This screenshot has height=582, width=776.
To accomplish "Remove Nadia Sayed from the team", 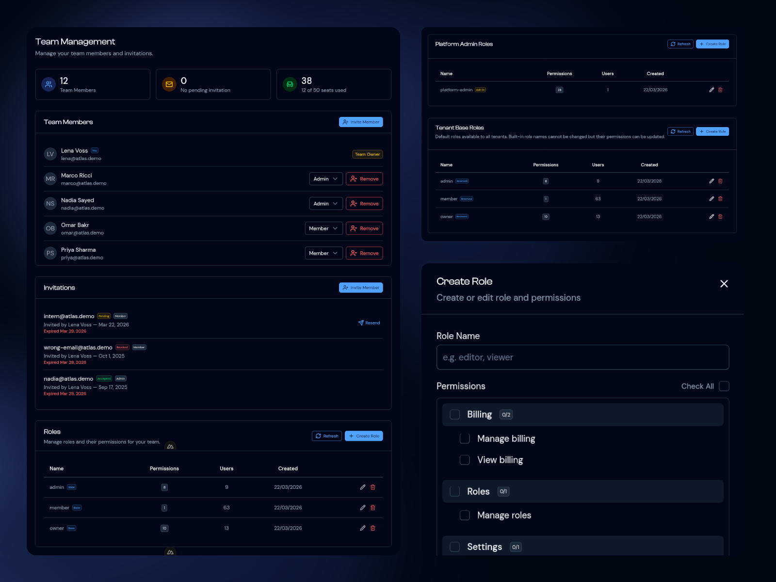I will coord(364,204).
